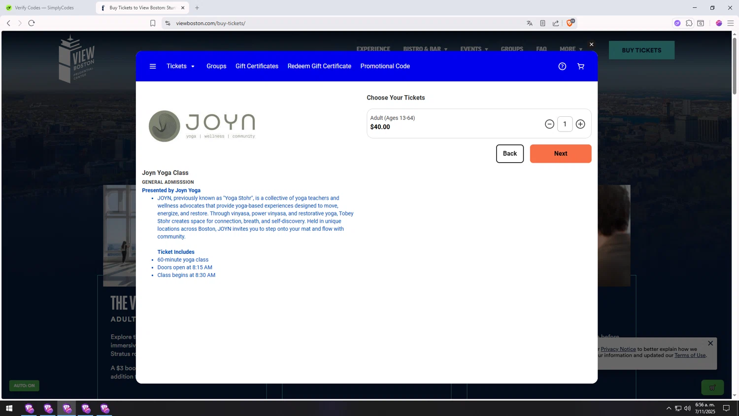The image size is (739, 416).
Task: Click the share page icon
Action: [556, 23]
